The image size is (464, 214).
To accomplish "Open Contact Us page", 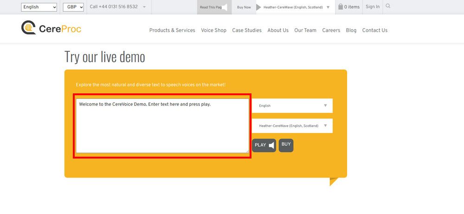I will 374,30.
